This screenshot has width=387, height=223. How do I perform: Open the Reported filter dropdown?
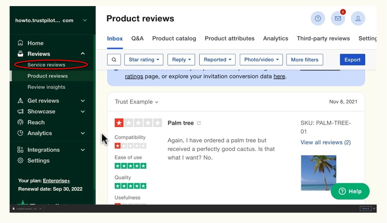(x=217, y=60)
